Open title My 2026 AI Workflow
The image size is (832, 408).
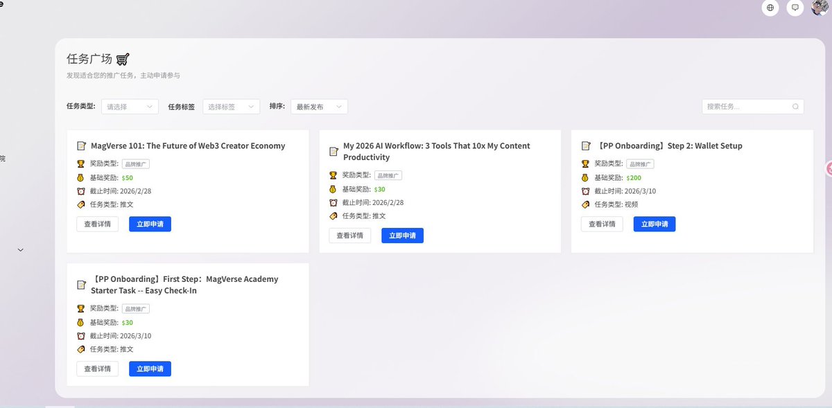[437, 152]
